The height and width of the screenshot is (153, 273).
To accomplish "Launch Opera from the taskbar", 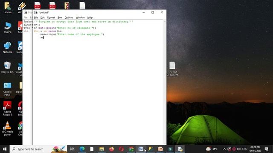I will (x=121, y=149).
